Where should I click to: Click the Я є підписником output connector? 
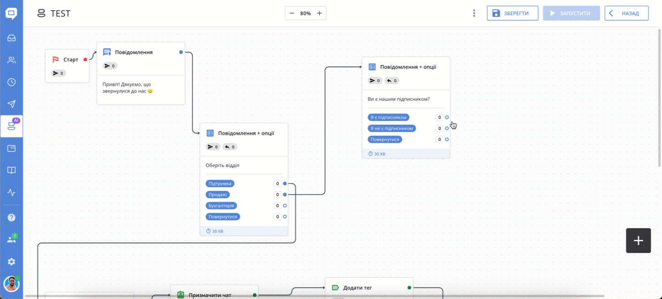[447, 117]
